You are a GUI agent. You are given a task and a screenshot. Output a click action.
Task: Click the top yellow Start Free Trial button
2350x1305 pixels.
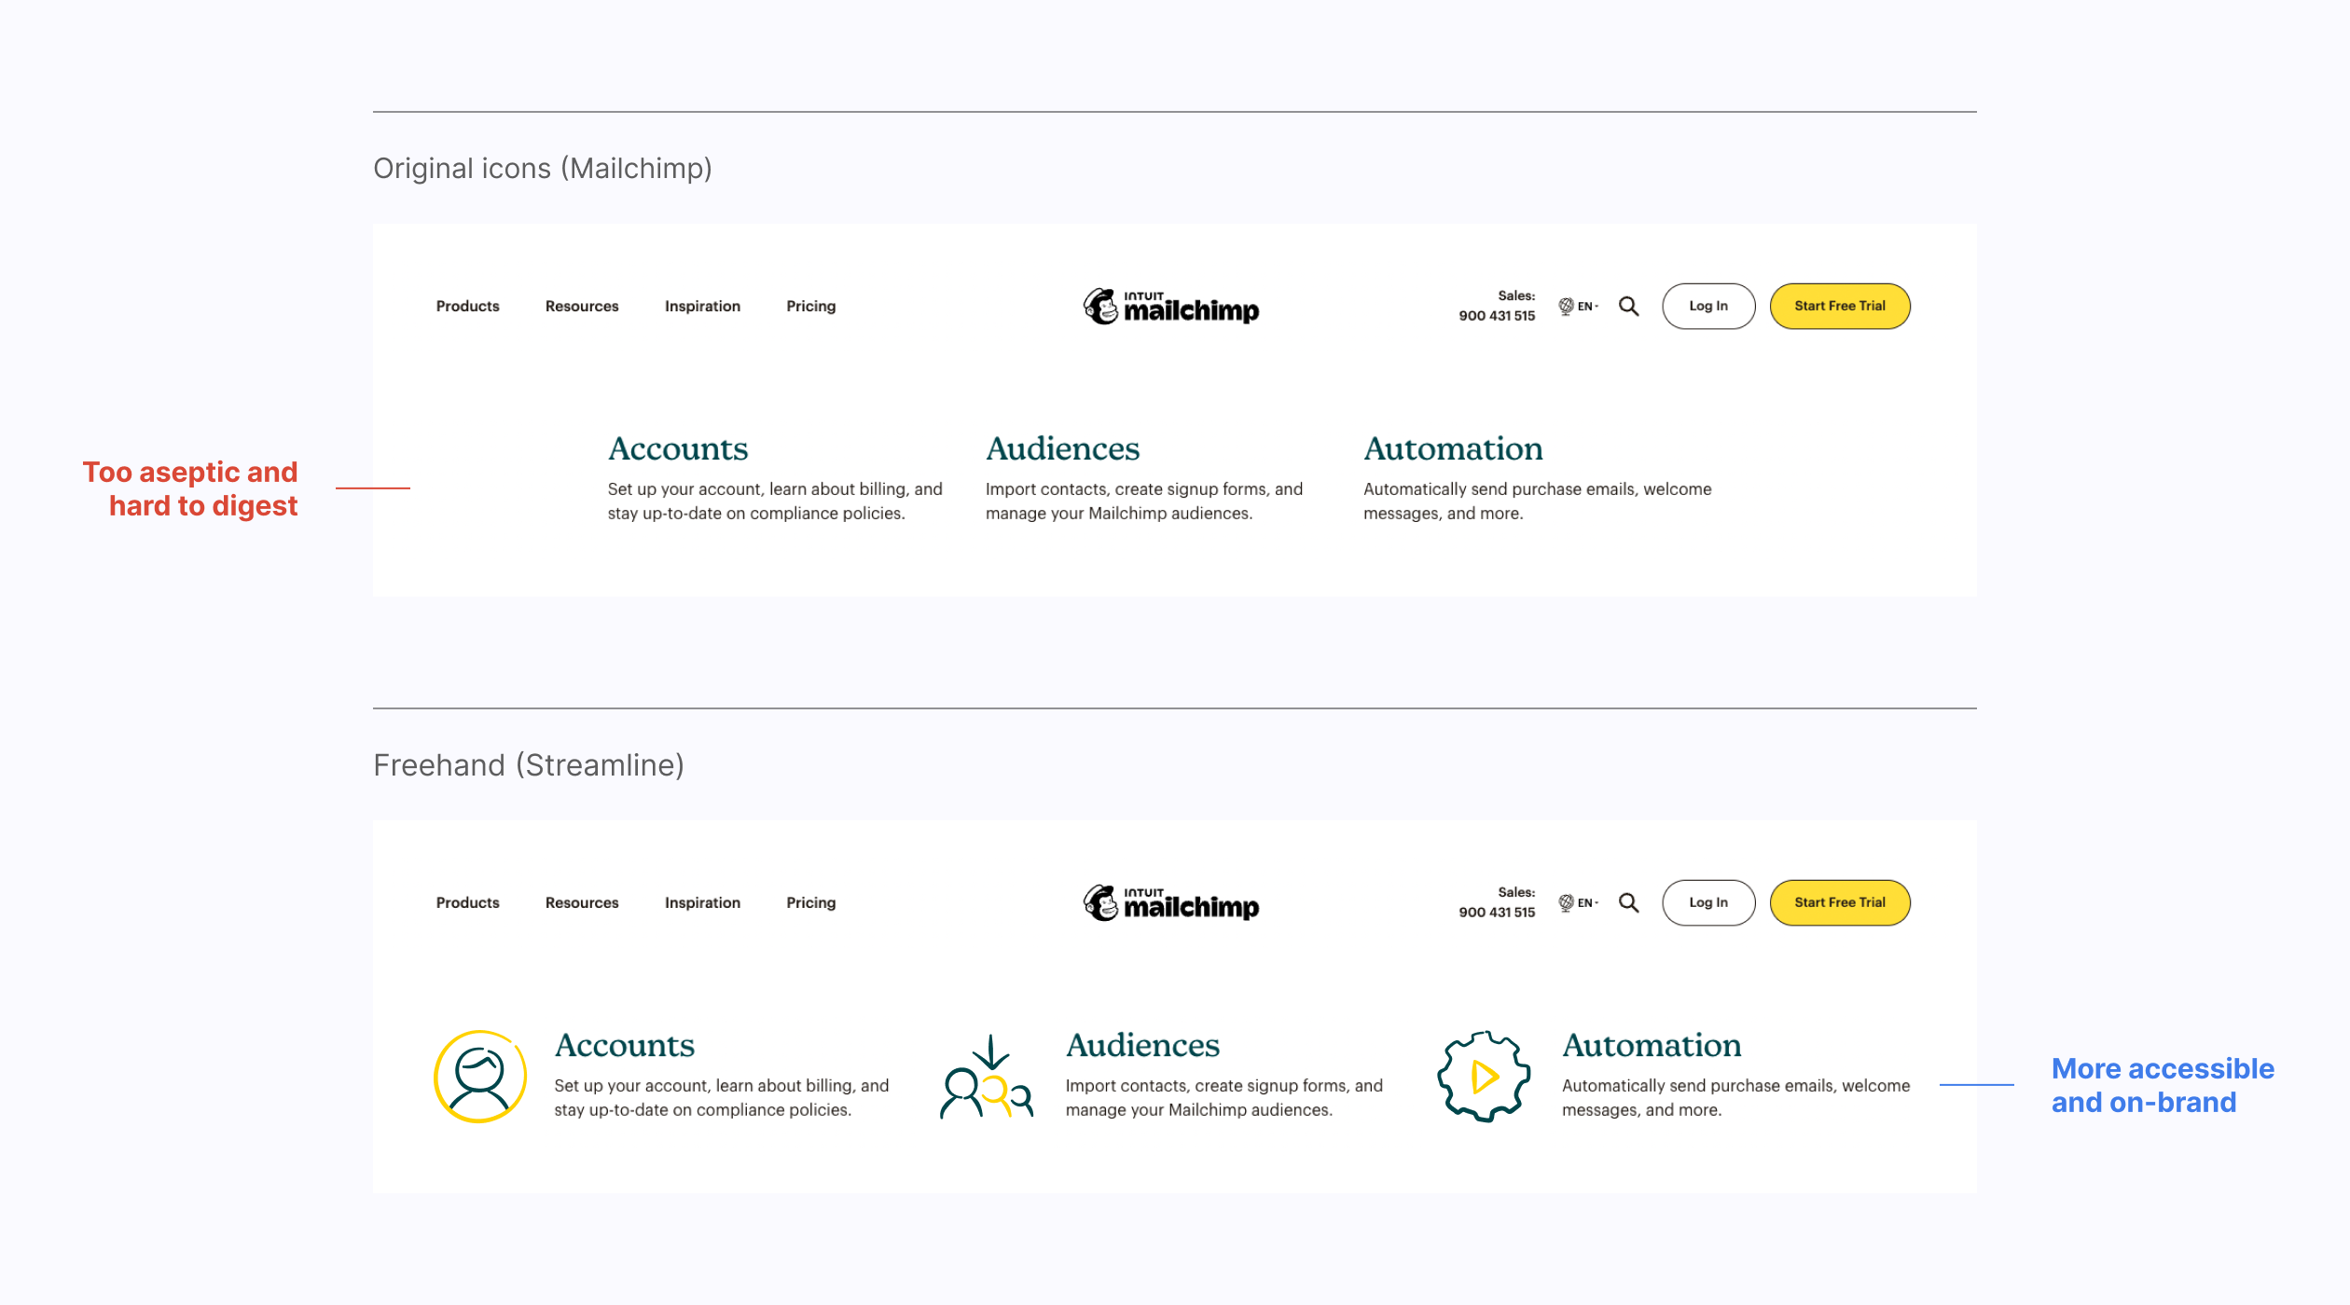(1839, 307)
